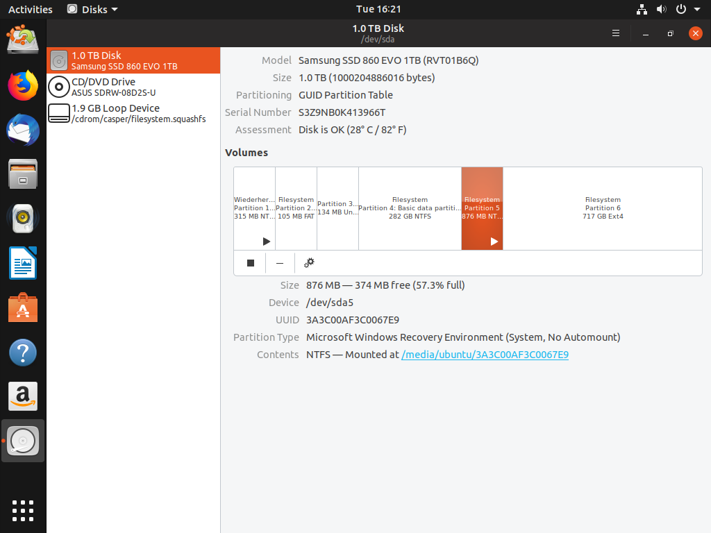Open Amazon launcher in the dock
The width and height of the screenshot is (711, 533).
(x=23, y=396)
